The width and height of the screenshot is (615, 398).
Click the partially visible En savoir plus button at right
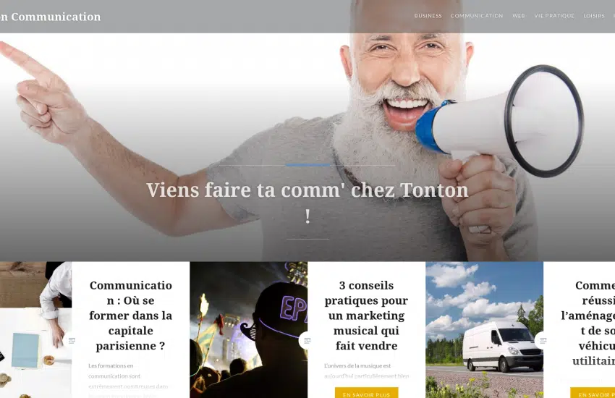(x=593, y=393)
